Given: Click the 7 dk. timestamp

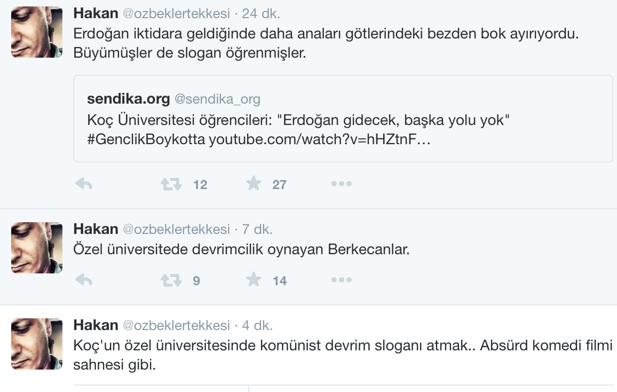Looking at the screenshot, I should [257, 229].
